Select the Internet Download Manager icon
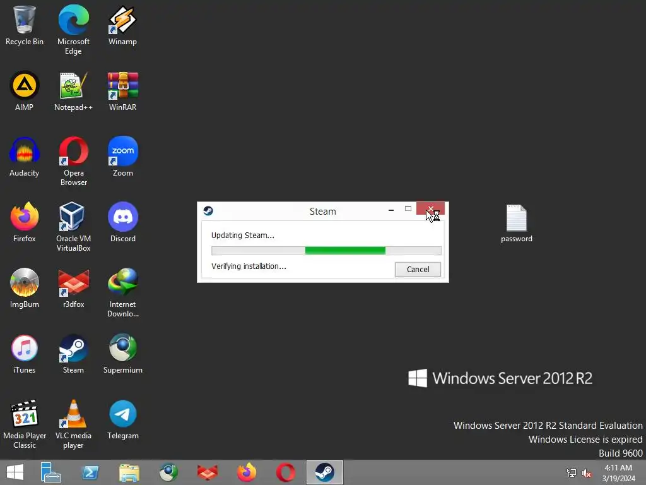 tap(122, 293)
